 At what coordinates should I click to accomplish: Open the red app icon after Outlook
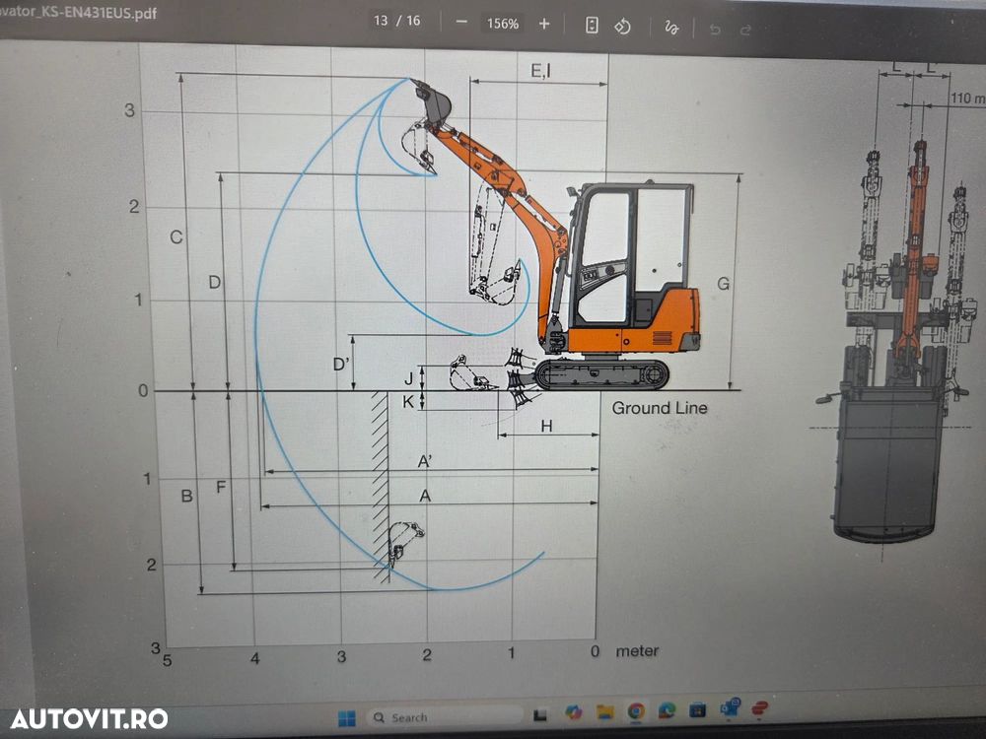coord(760,708)
